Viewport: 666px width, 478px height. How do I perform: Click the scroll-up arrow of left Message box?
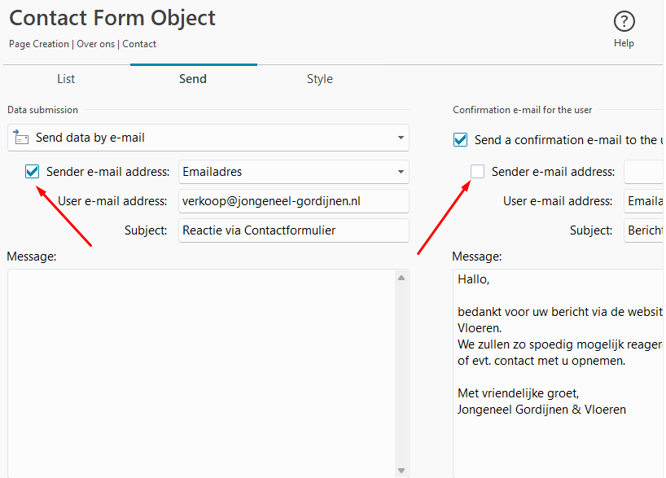(x=401, y=278)
